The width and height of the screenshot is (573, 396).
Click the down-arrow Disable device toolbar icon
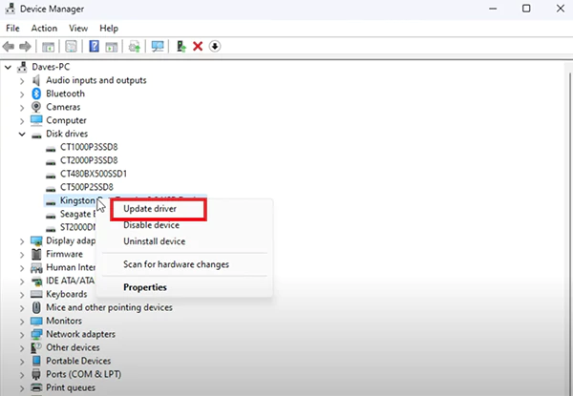(215, 47)
